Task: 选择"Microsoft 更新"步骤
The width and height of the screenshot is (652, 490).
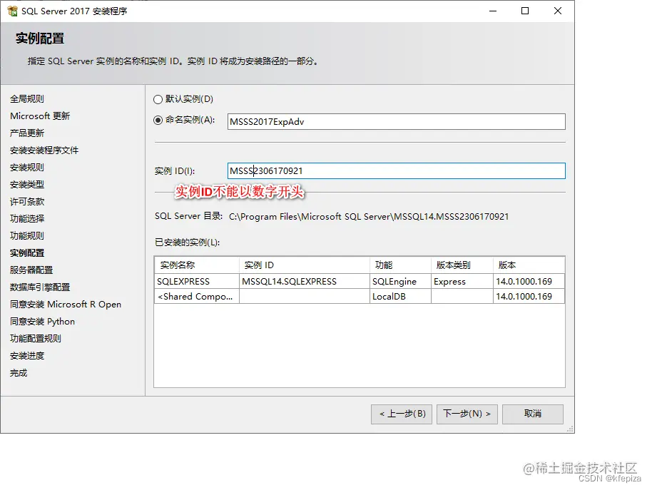Action: coord(39,116)
